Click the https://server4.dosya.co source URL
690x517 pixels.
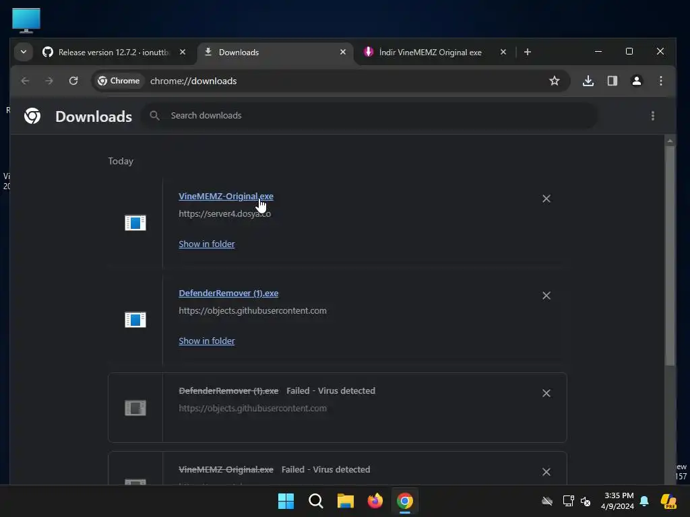click(224, 213)
